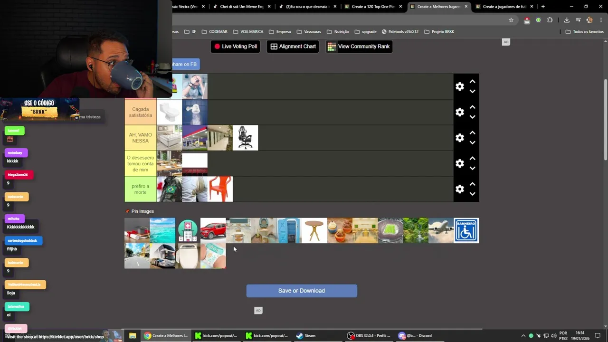Select the red car image in pool
608x342 pixels.
(213, 230)
